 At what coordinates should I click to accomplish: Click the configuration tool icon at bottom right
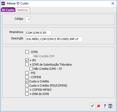point(111,106)
